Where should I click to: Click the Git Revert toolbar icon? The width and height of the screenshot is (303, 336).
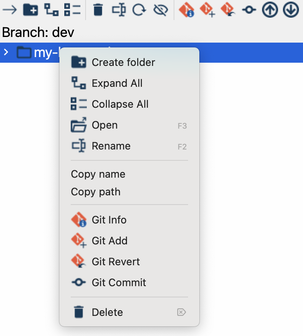228,10
